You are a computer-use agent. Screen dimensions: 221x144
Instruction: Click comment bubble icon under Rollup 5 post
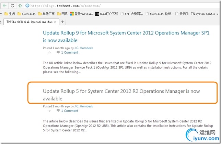coord(58,110)
